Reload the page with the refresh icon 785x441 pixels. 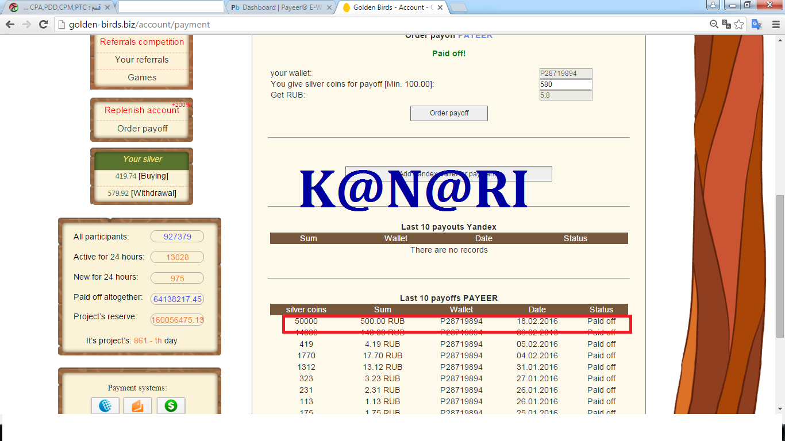click(43, 24)
